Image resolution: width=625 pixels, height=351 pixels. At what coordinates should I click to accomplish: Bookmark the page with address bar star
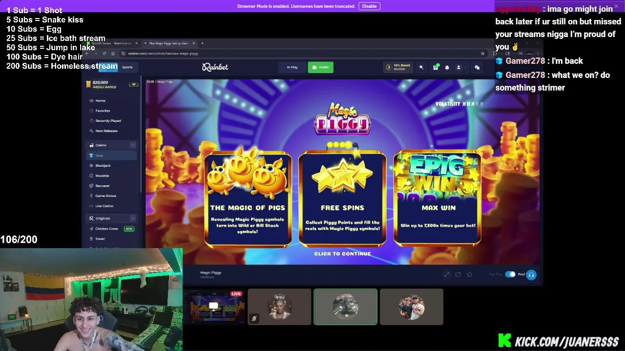coord(482,54)
